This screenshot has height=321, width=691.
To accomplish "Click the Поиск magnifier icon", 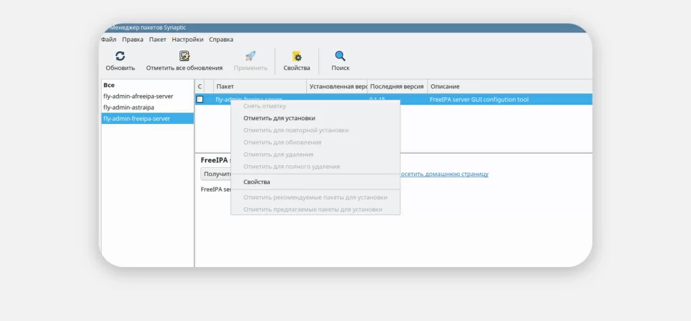I will (340, 57).
